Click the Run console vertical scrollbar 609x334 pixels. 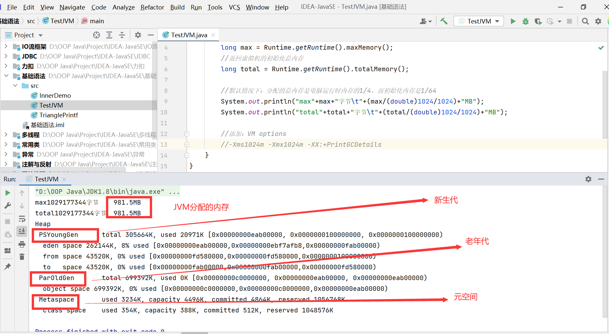605,252
